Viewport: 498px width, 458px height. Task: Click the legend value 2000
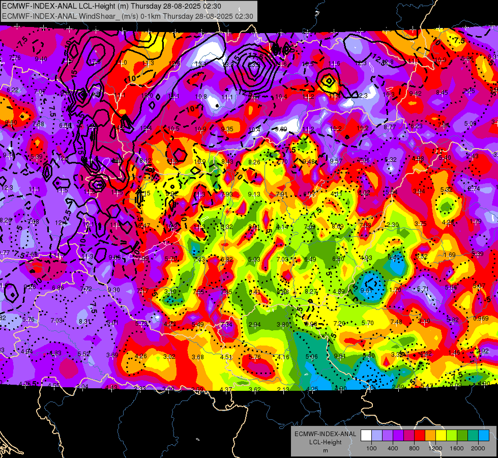point(478,448)
